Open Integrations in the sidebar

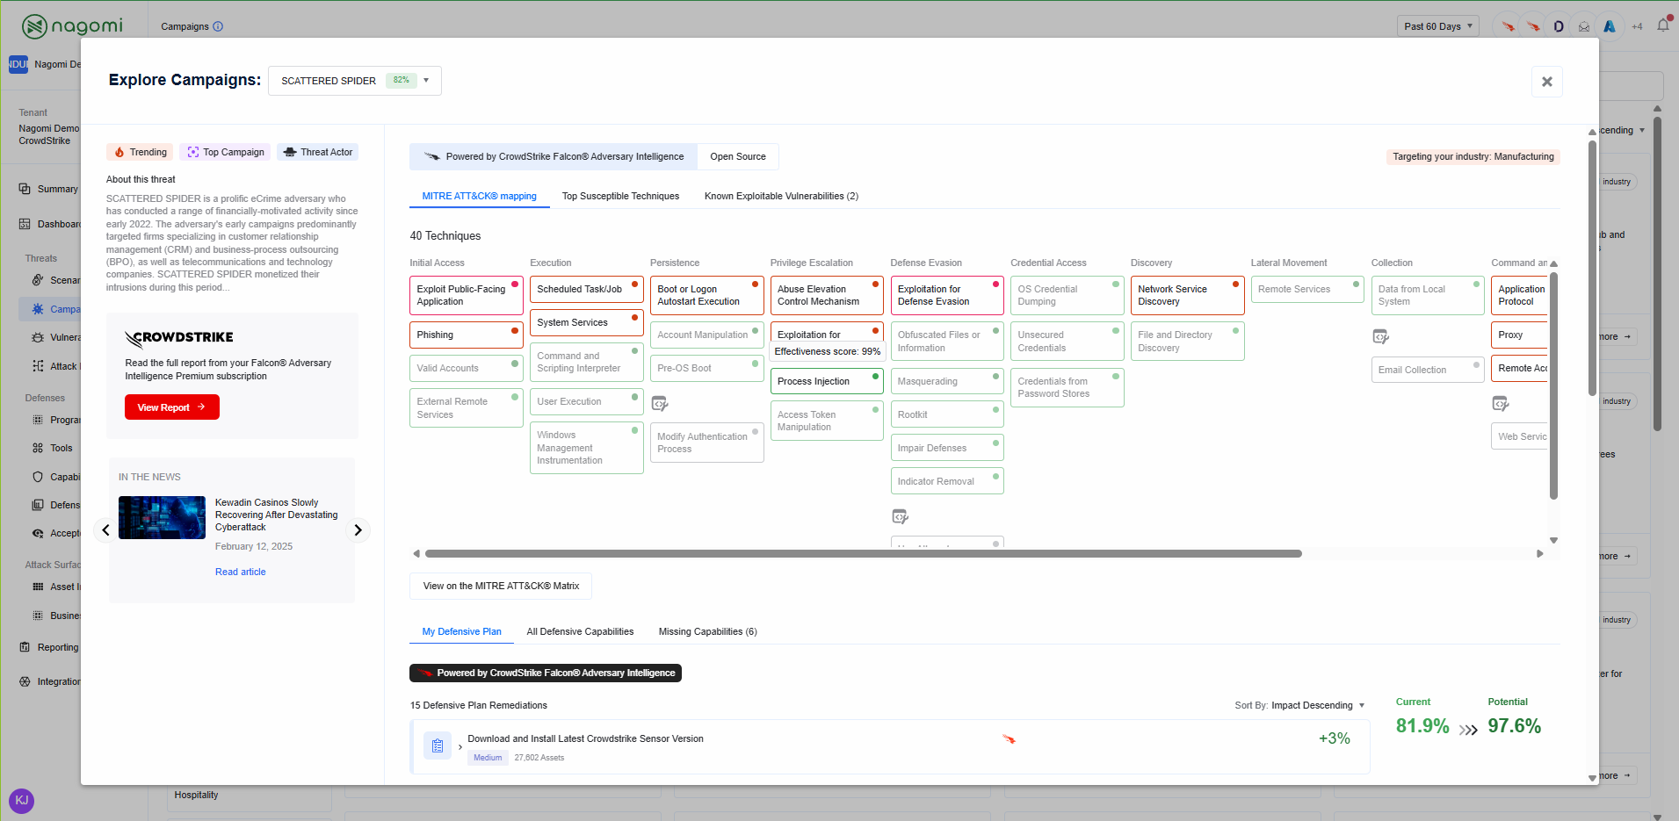tap(49, 681)
